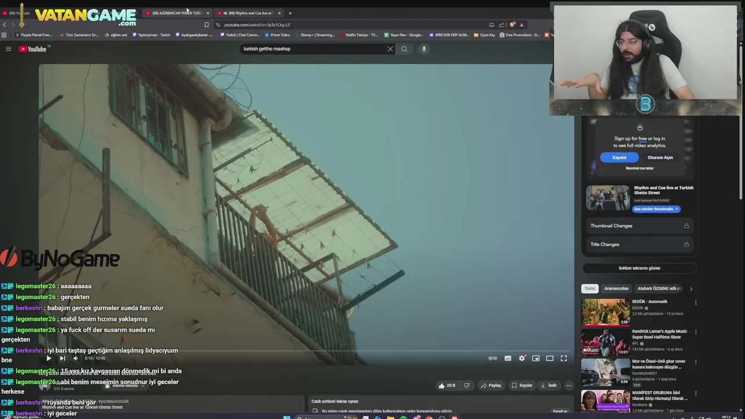Select the Ataberk ÖZDENE filter chip

tap(659, 289)
